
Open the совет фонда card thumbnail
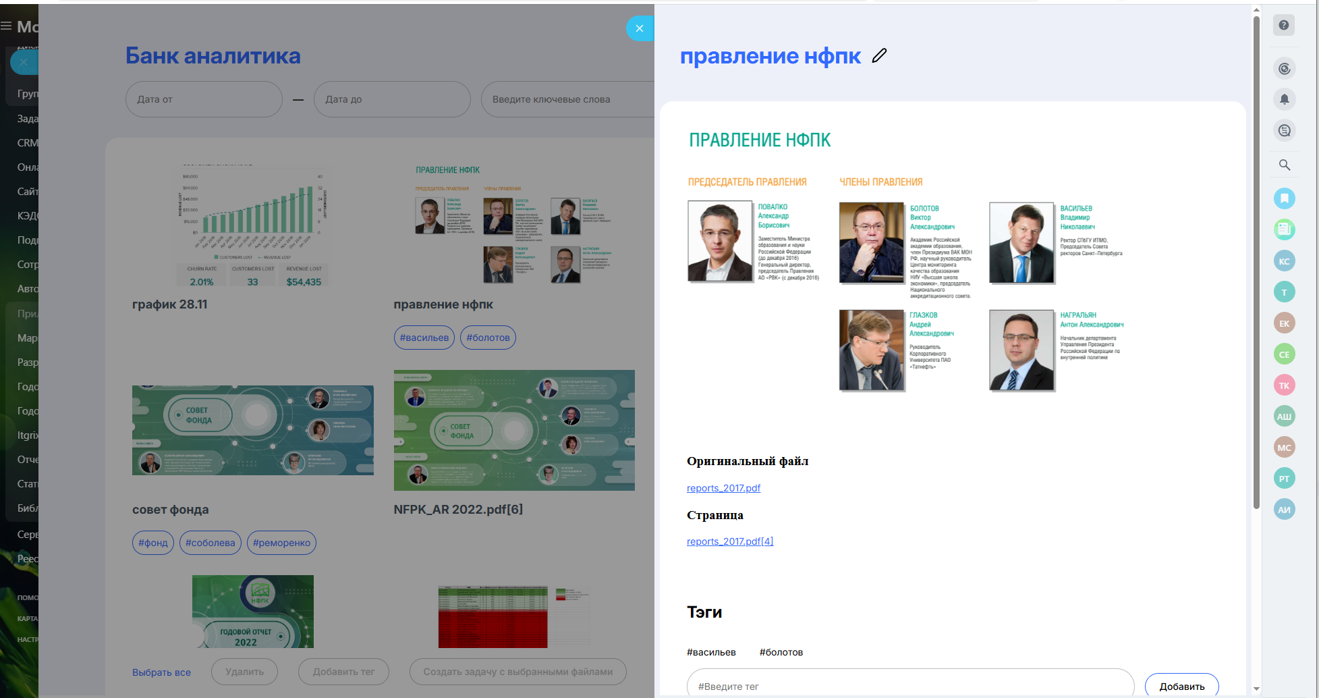(253, 430)
